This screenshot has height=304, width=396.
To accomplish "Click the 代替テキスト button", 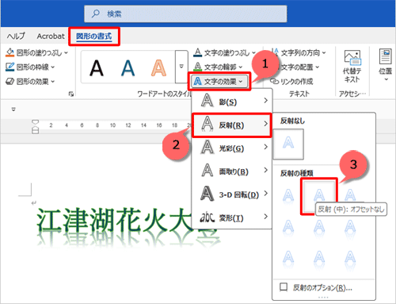I will [x=352, y=66].
